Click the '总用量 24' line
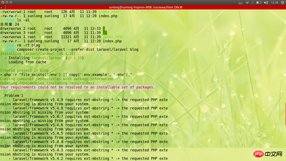Screen dimensions: 286x161 [x=10, y=24]
